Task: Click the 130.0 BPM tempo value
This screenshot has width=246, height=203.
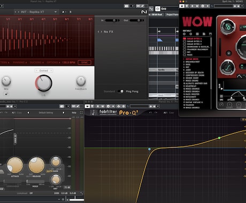Action: 68,63
